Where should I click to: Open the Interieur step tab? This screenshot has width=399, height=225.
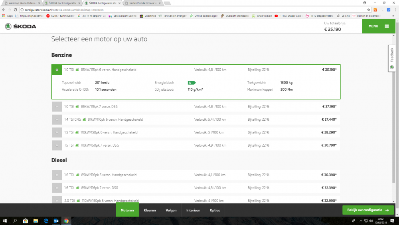193,210
